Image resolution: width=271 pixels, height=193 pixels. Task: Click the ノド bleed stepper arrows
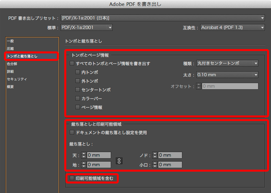pos(155,155)
